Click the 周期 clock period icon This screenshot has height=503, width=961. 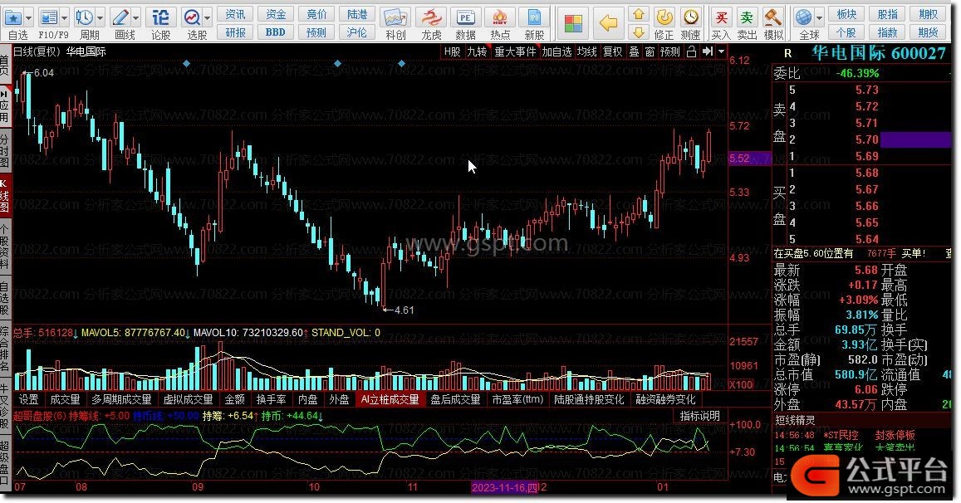click(x=84, y=17)
